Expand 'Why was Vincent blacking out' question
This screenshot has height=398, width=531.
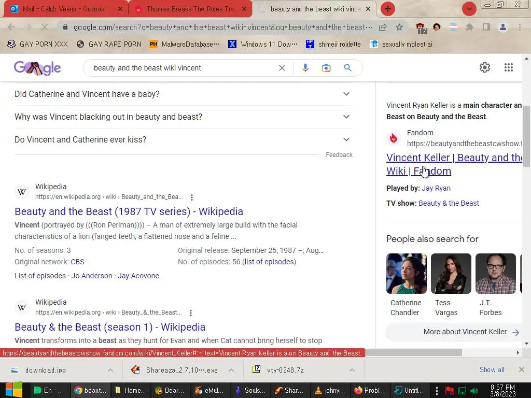[x=184, y=117]
